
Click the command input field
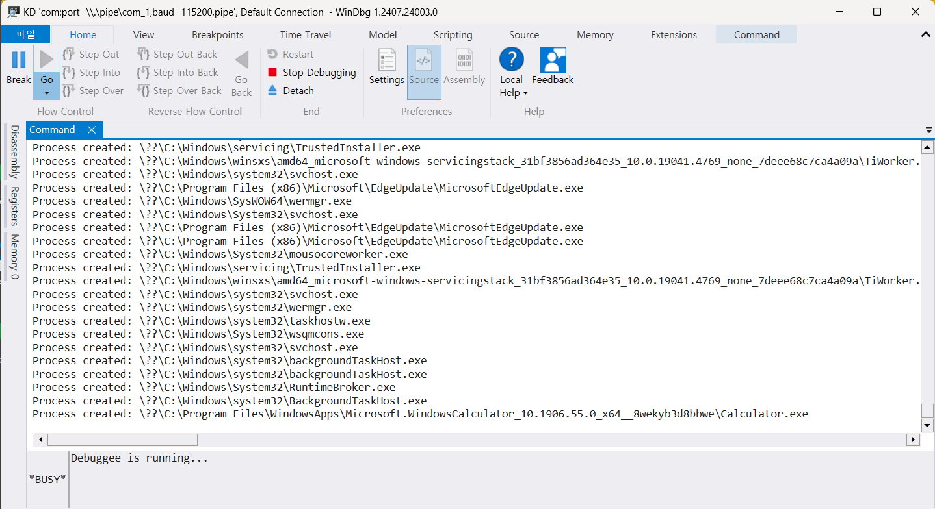click(501, 479)
